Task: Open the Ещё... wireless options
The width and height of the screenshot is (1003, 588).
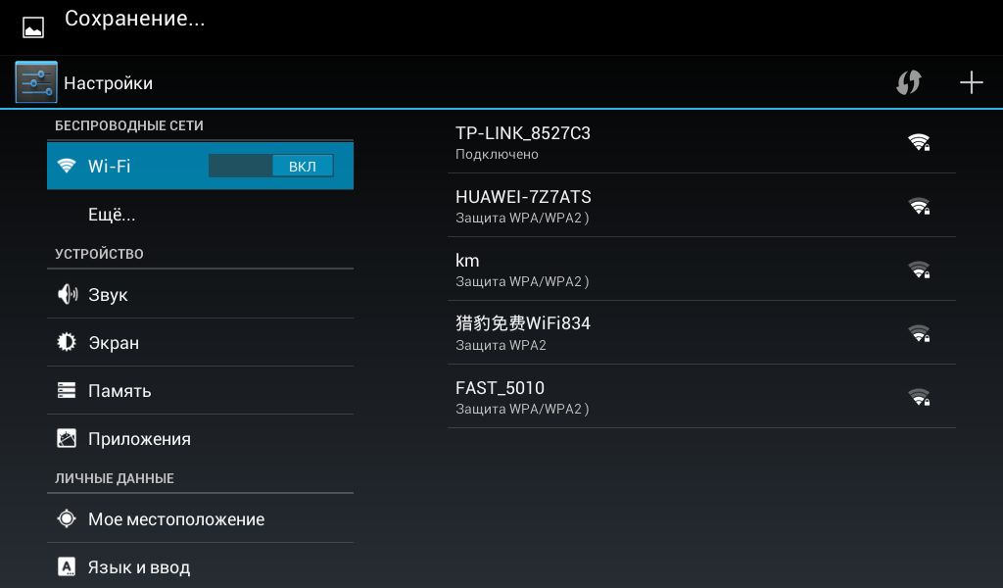Action: (200, 214)
